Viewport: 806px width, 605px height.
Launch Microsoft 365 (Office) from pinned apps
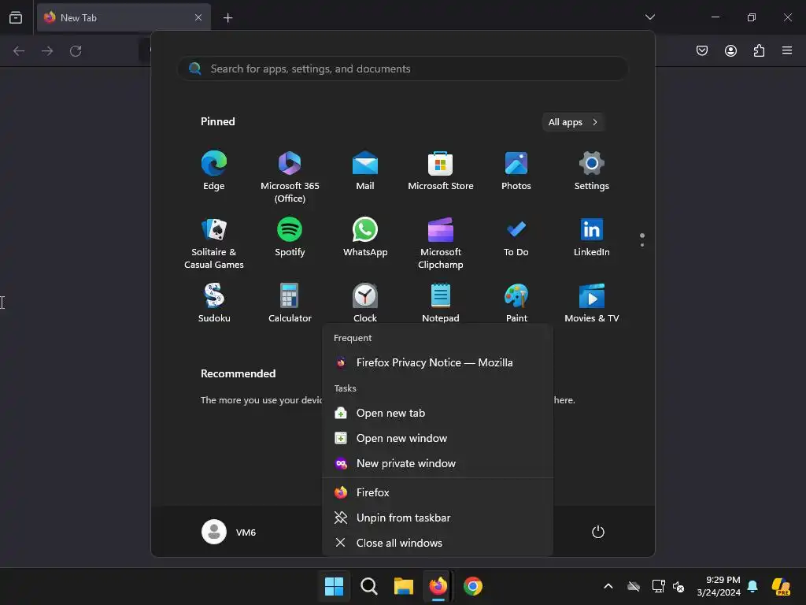(290, 176)
